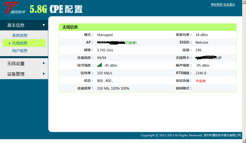Click the 已连接 status text
The width and height of the screenshot is (246, 143).
131,42
